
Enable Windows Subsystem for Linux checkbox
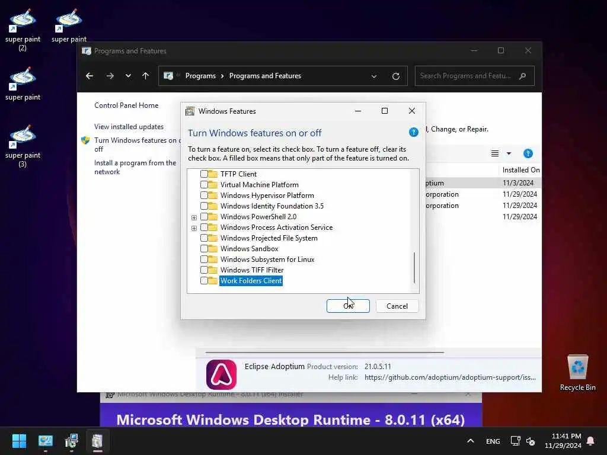point(204,259)
